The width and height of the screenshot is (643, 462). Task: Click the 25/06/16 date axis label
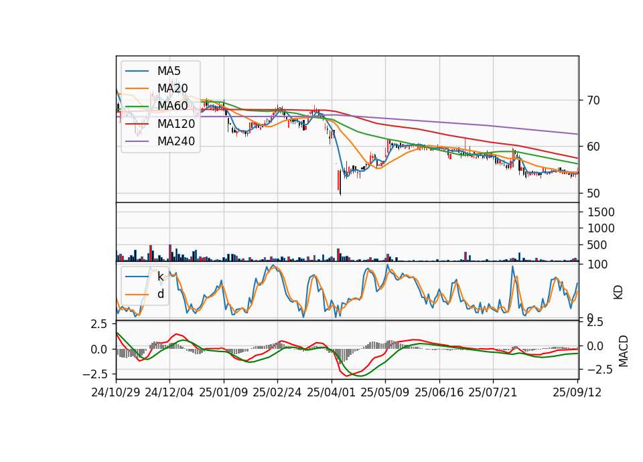pos(439,392)
